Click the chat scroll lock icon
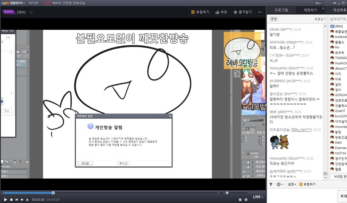Image resolution: width=347 pixels, height=203 pixels. [x=325, y=173]
